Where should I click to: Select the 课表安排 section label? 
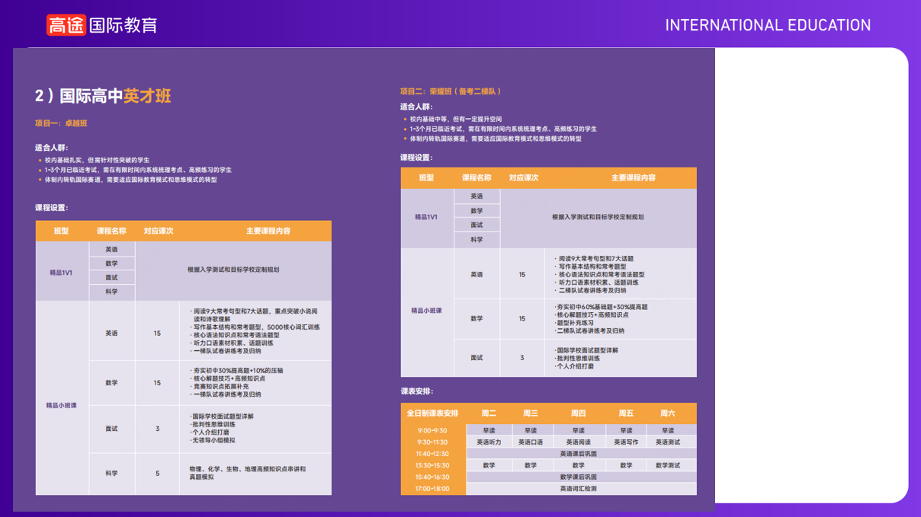pyautogui.click(x=416, y=391)
